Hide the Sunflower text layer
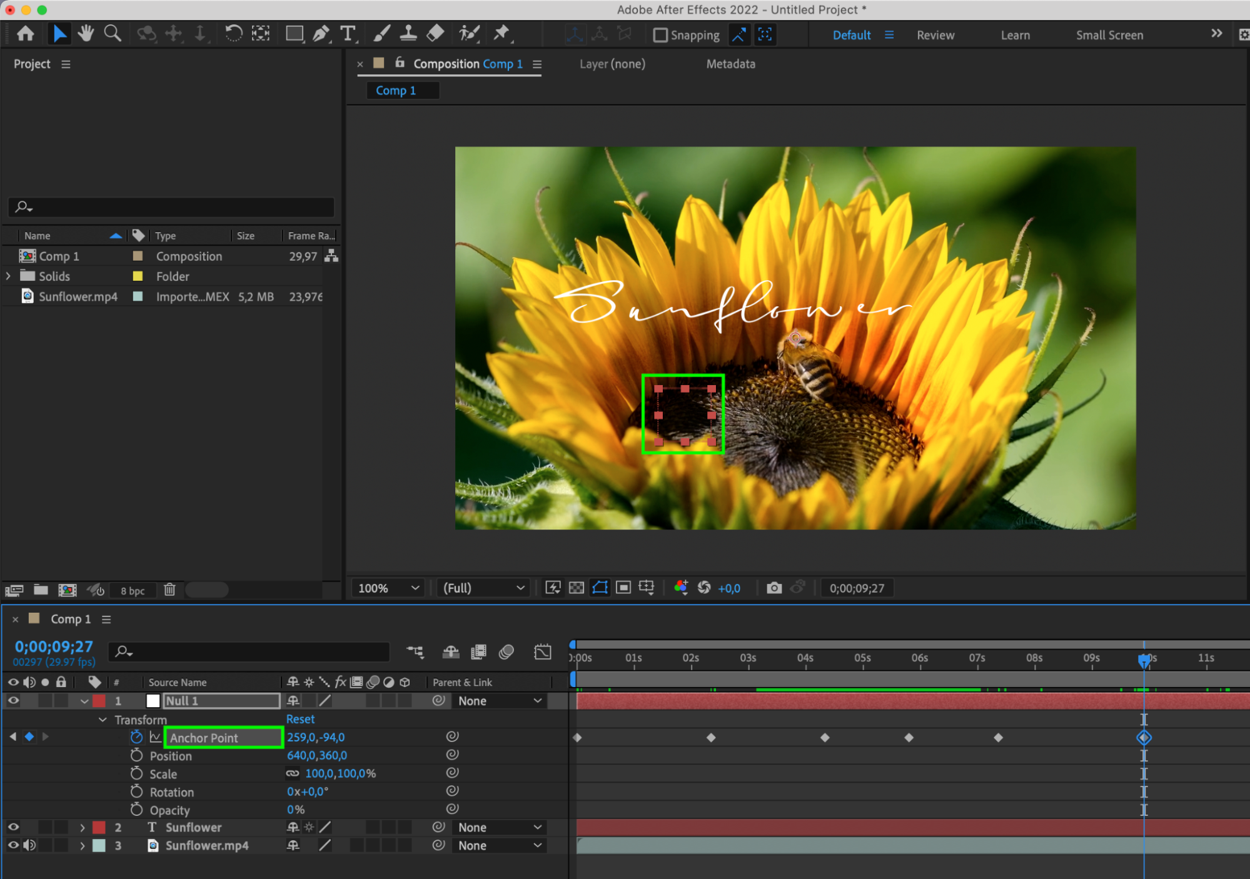1250x879 pixels. click(13, 827)
